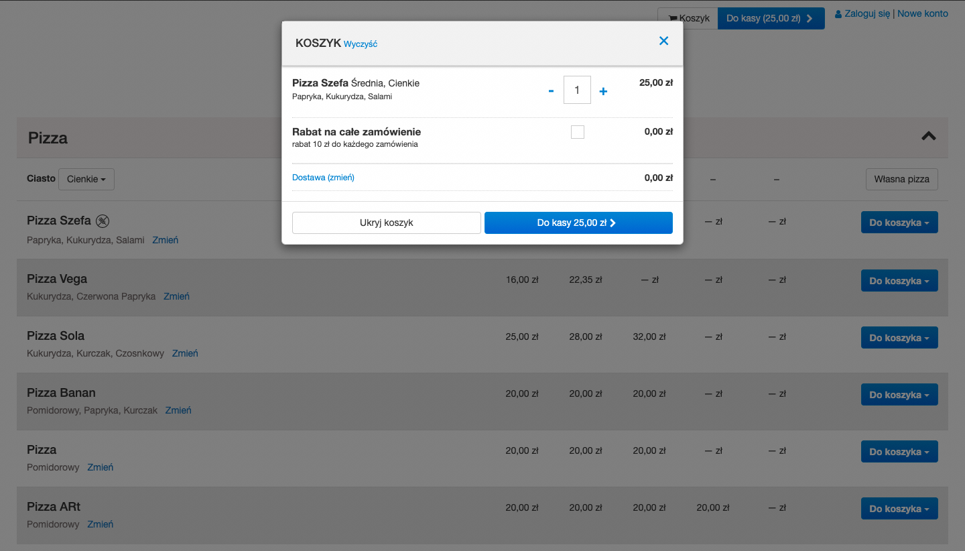Open the Ciasto Cienkie dropdown
The width and height of the screenshot is (965, 551).
86,180
